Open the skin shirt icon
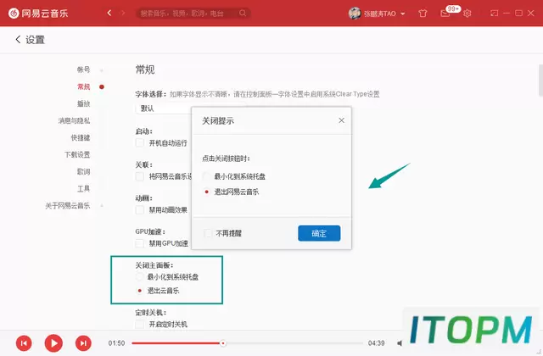Screen dimensions: 543x356 (423, 14)
